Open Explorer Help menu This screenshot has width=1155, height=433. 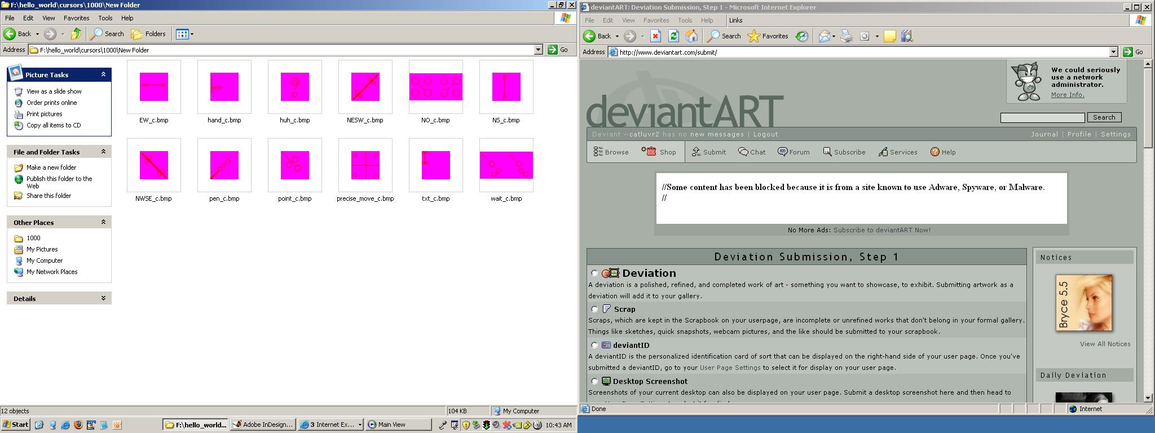coord(127,18)
